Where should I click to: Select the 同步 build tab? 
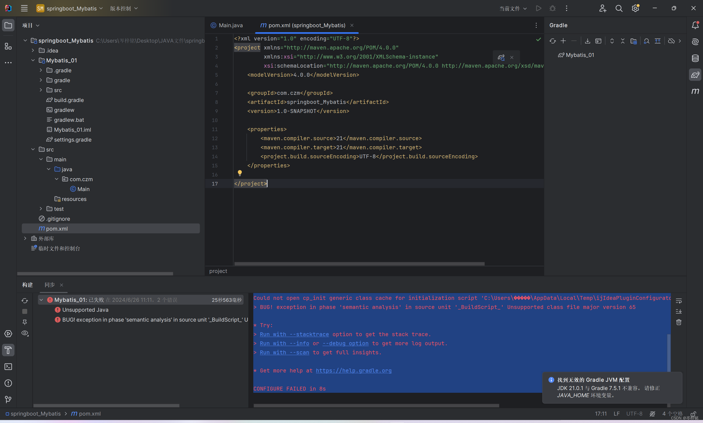click(49, 285)
